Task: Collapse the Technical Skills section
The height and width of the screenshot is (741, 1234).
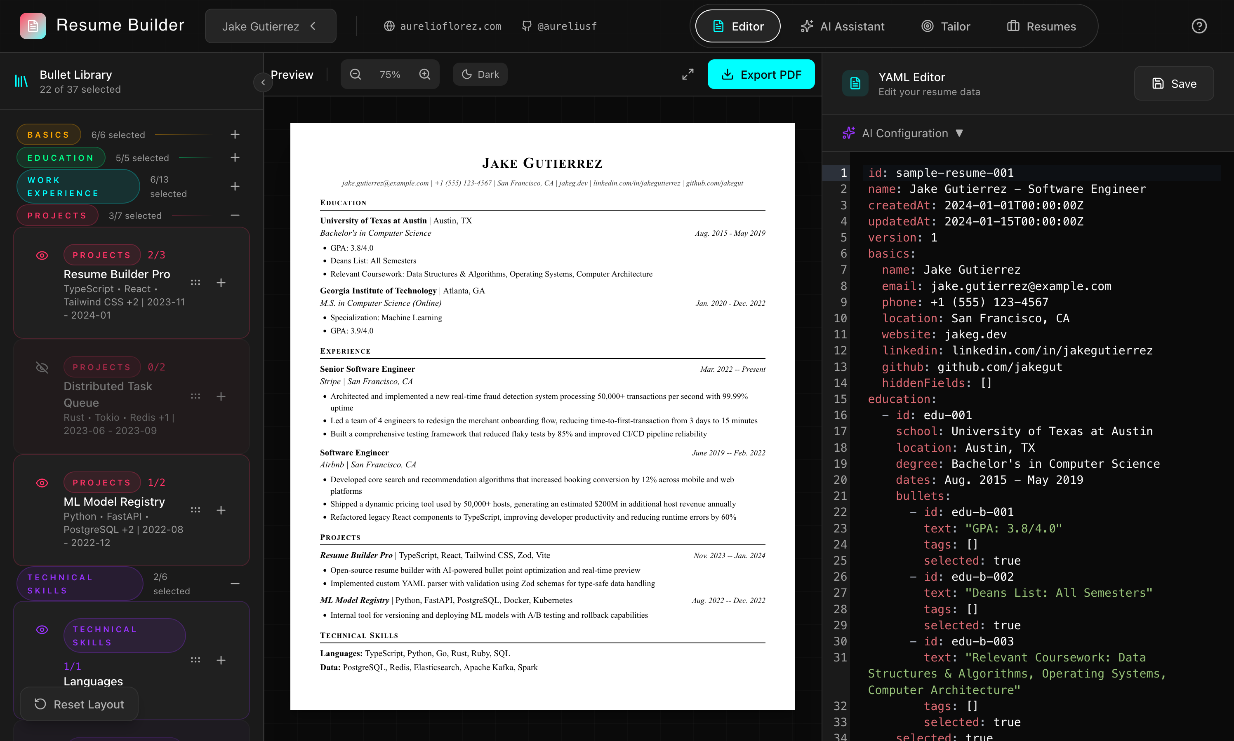Action: [235, 584]
